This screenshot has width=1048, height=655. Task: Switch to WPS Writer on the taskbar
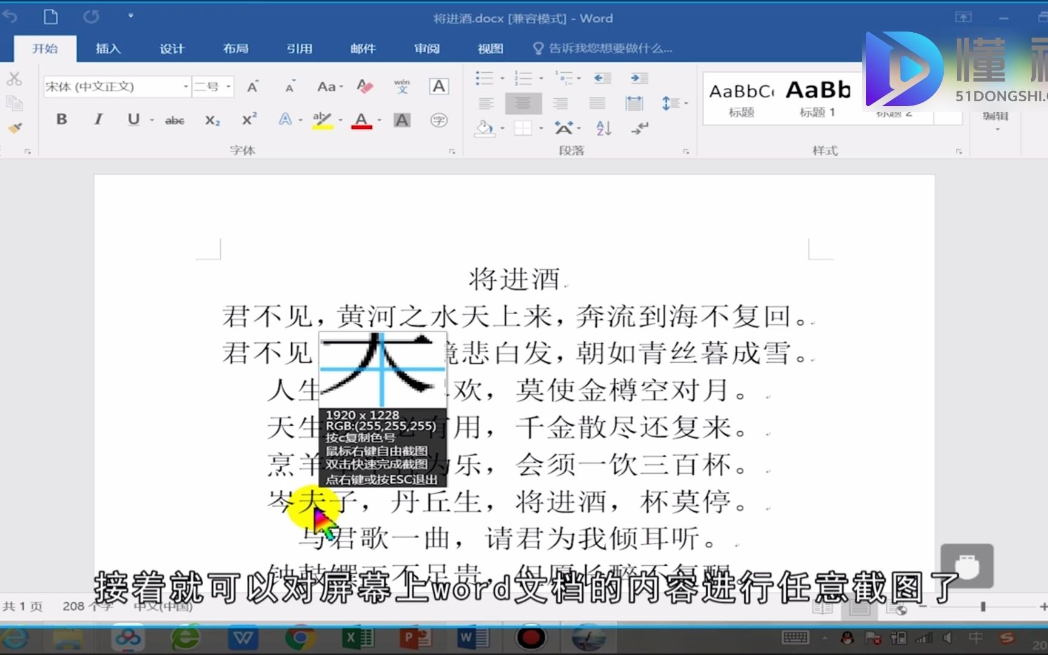[243, 639]
